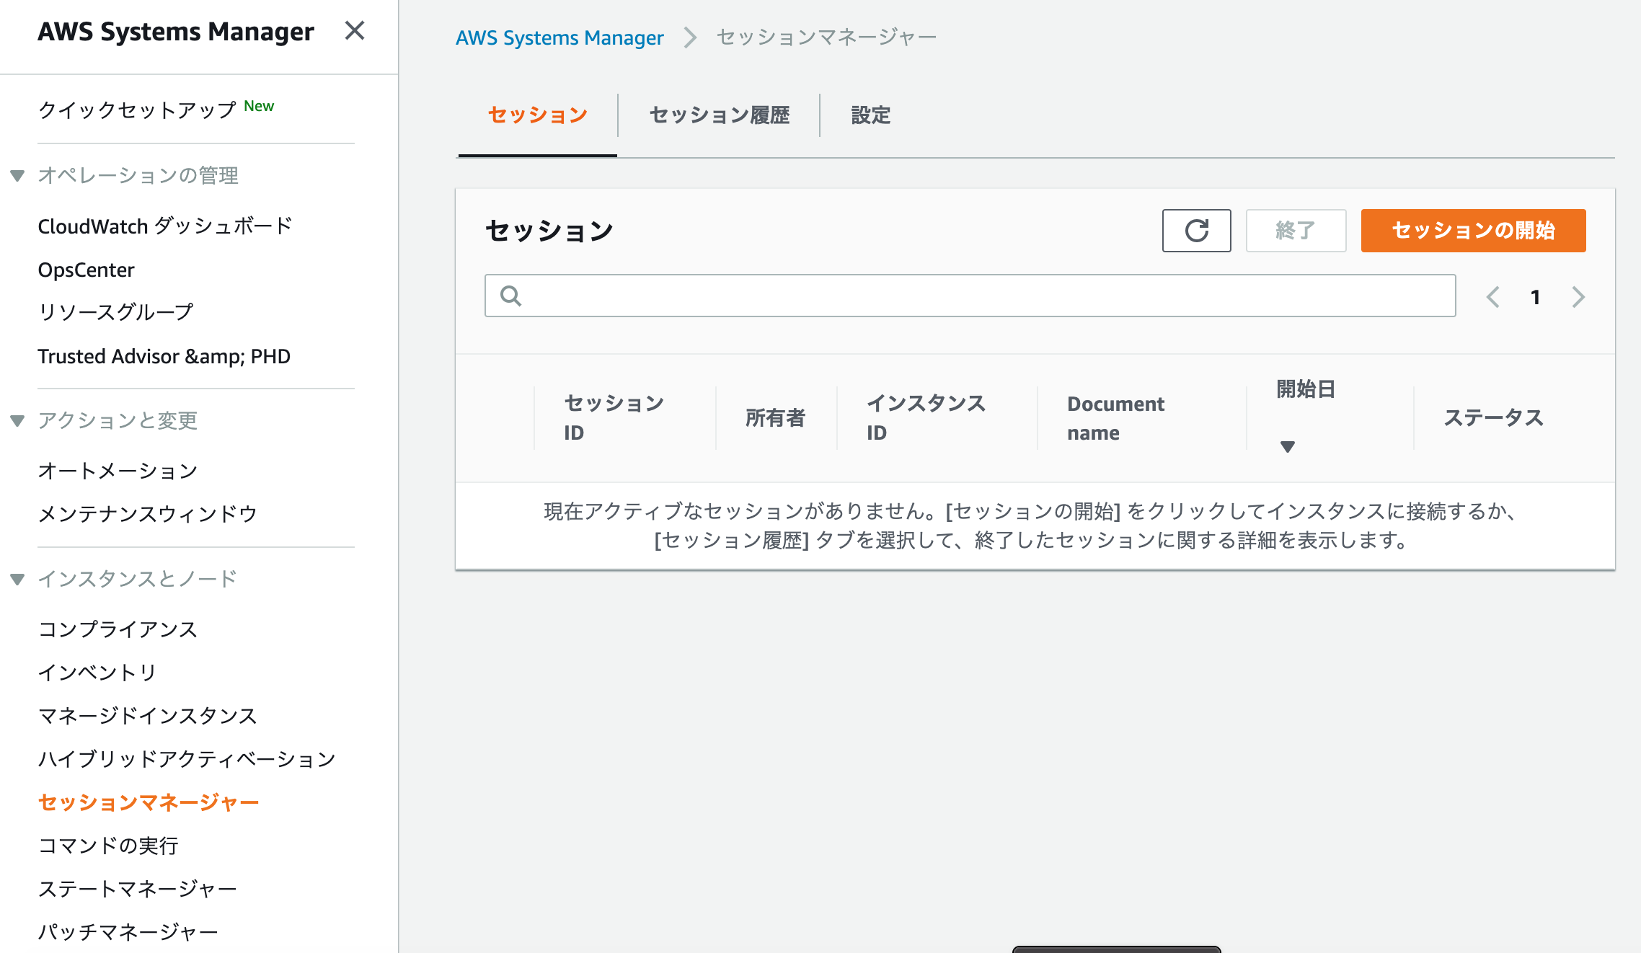Open ステートマネージャー in sidebar
The image size is (1641, 953).
click(x=138, y=889)
